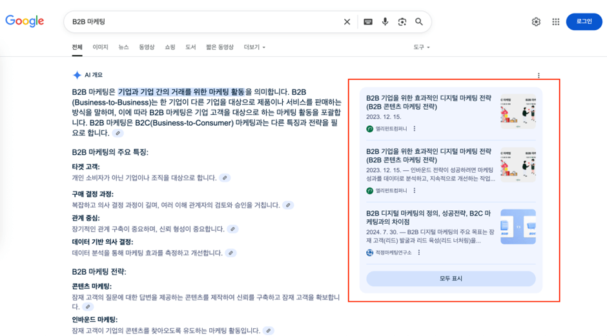Clear the search box with X icon
This screenshot has height=336, width=607.
pyautogui.click(x=347, y=22)
